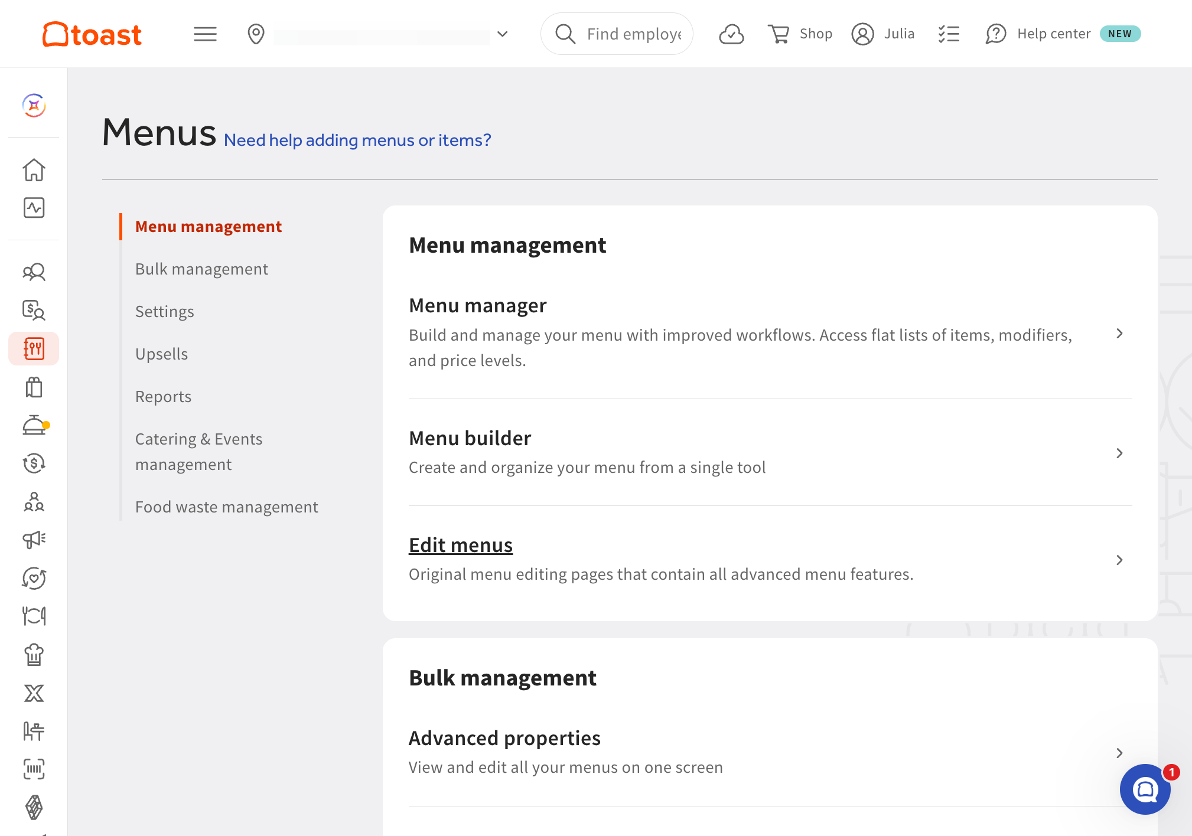Select Reports in the side navigation
This screenshot has width=1192, height=836.
tap(163, 397)
